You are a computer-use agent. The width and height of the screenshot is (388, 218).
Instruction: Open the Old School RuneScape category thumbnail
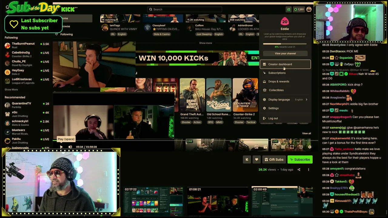coord(219,95)
